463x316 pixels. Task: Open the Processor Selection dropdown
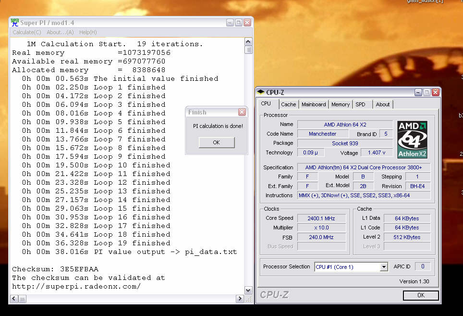[x=384, y=267]
